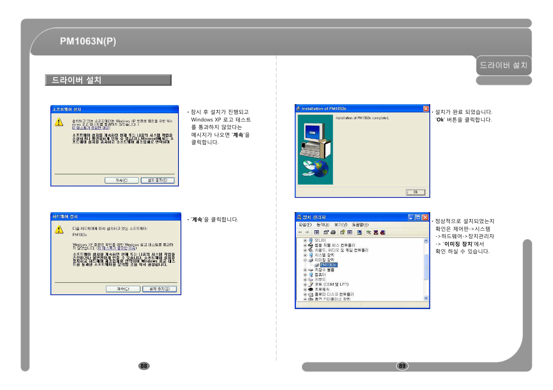Screen dimensions: 553x390
Task: Click the speaker icon beside 사운드, 비디오 및 게임 컨트롤러
Action: pyautogui.click(x=311, y=250)
